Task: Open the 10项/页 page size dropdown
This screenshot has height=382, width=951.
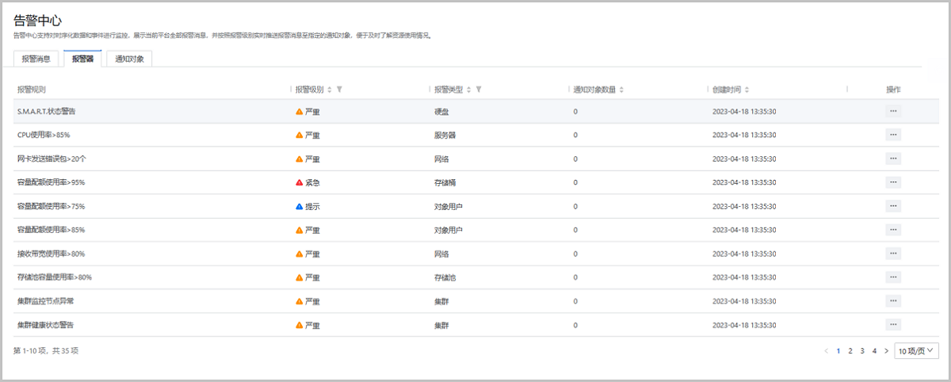Action: click(916, 350)
